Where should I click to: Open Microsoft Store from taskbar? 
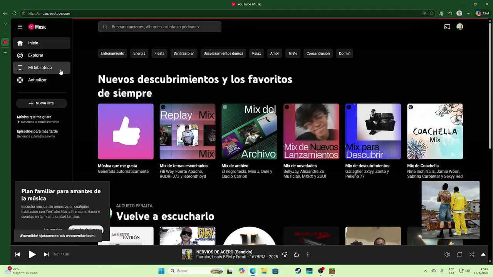click(275, 271)
